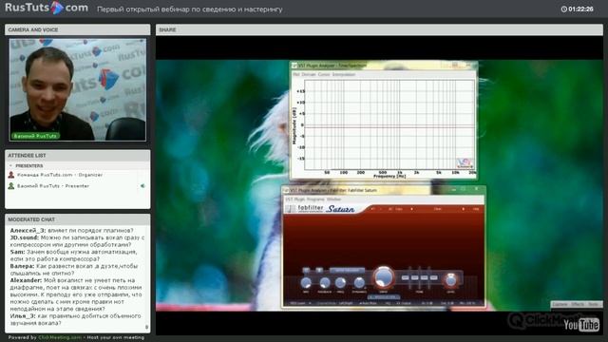Viewport: 608px width, 342px height.
Task: Open Window menu in the Saturn window
Action: [333, 199]
